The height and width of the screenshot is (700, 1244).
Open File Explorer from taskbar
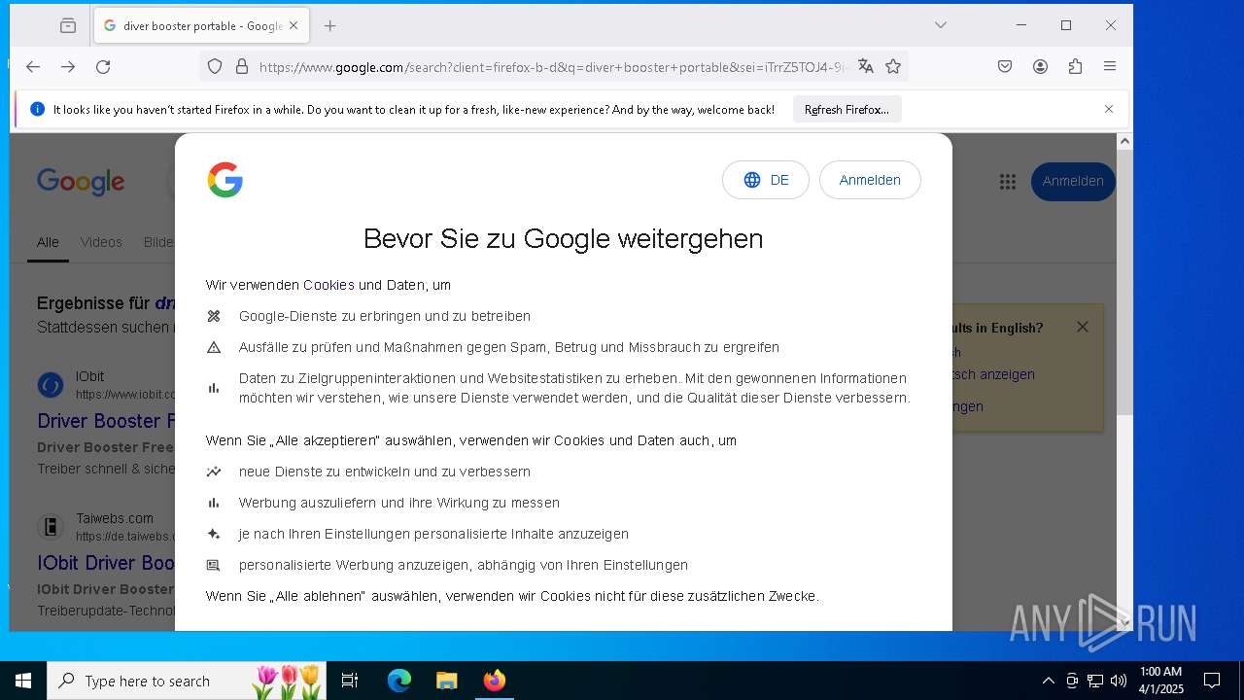click(446, 681)
